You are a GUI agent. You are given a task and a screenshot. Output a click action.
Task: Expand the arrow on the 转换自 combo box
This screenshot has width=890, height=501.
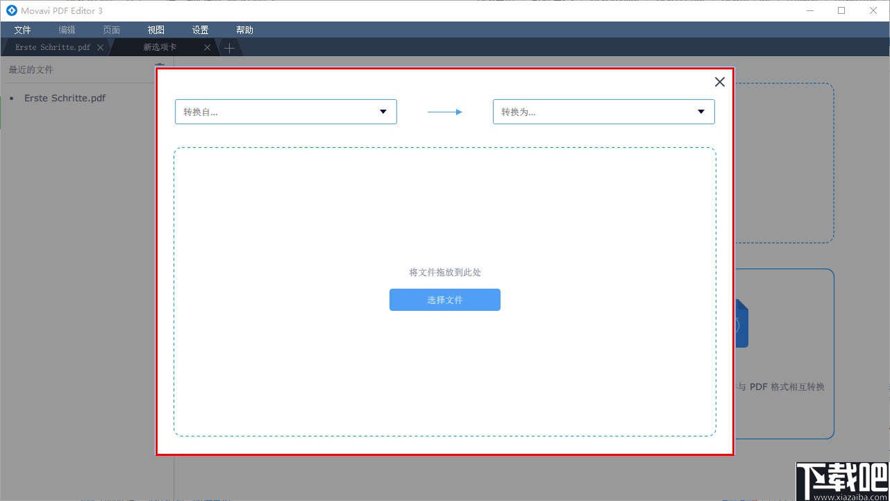(x=383, y=111)
